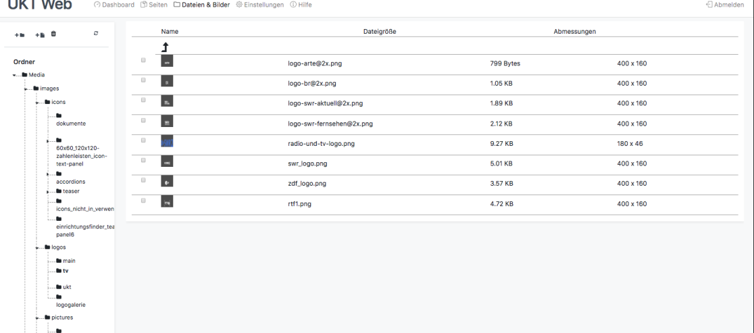Collapse the pictures folder arrow
The image size is (754, 333).
[x=38, y=318]
